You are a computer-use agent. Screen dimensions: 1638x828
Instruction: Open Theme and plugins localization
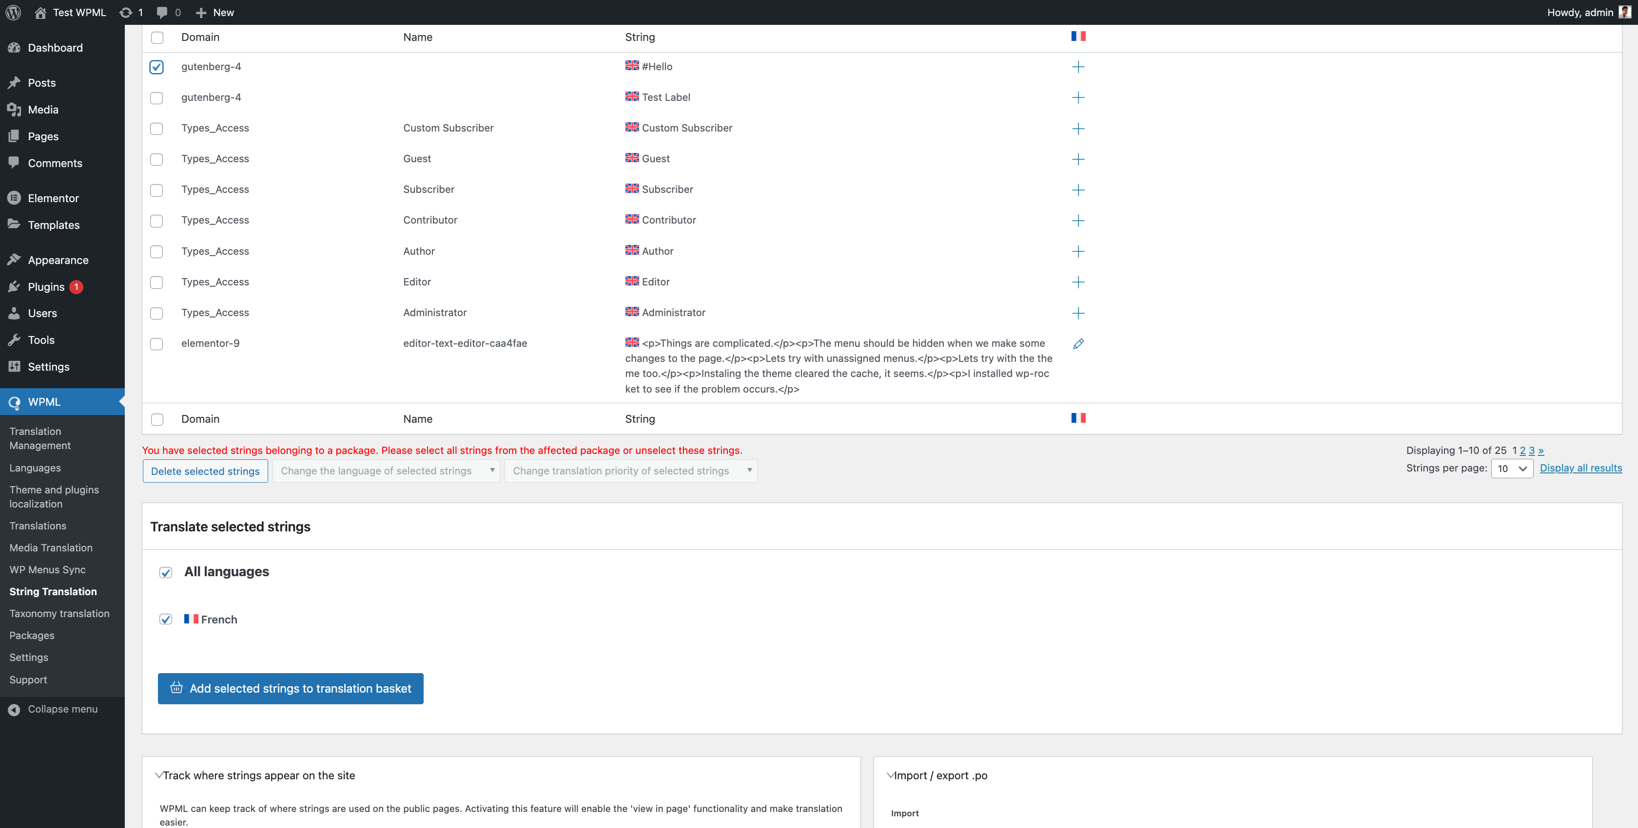coord(54,497)
